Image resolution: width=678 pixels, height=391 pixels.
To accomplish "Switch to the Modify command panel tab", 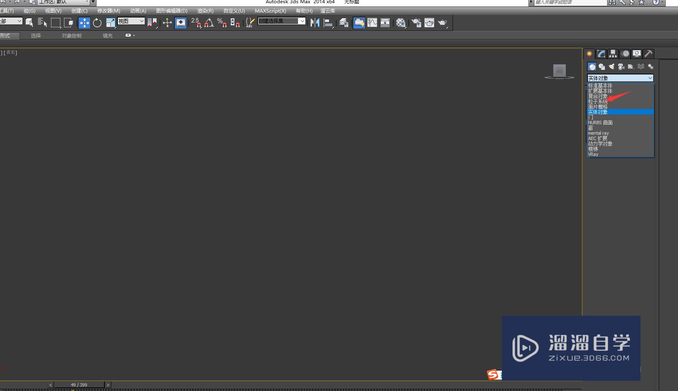I will point(601,54).
